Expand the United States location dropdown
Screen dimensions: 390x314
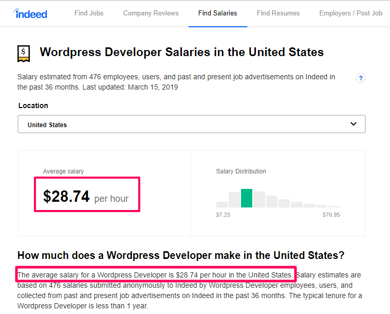[192, 124]
